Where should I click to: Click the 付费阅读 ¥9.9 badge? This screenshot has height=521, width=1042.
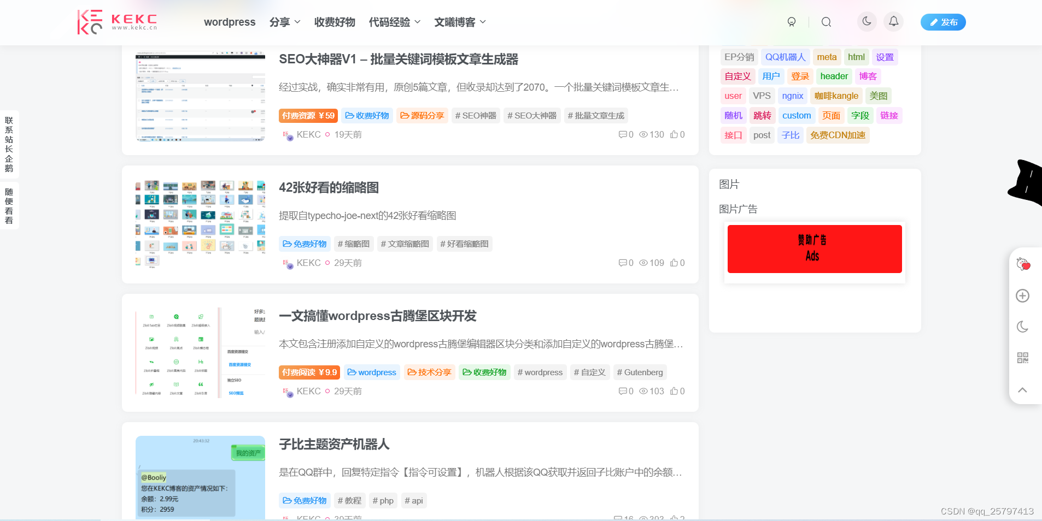coord(309,372)
